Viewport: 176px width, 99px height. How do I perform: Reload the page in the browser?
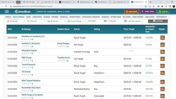(6, 6)
